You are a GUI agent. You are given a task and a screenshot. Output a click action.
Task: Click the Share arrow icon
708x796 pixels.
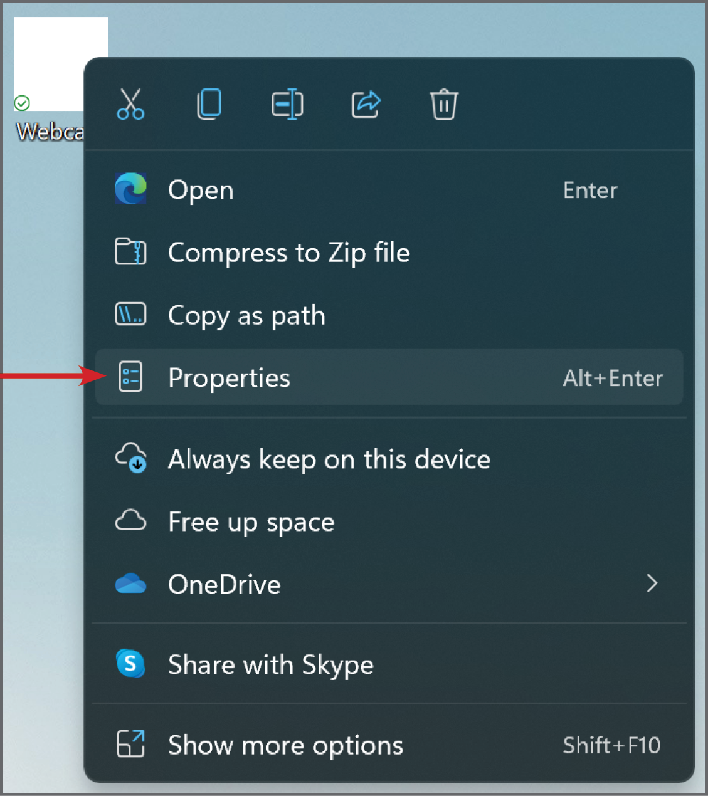366,104
